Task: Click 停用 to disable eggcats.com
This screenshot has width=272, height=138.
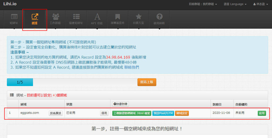Action: 104,113
